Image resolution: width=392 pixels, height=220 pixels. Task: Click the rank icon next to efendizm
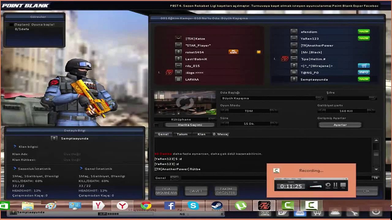(294, 31)
